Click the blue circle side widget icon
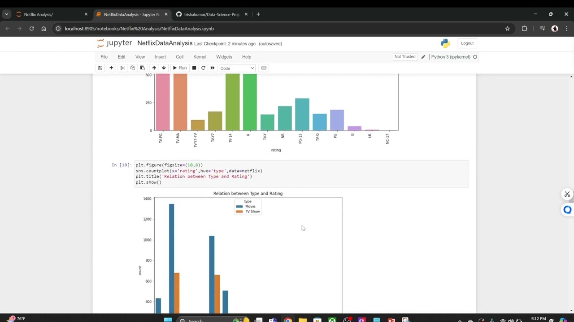Image resolution: width=574 pixels, height=322 pixels. [567, 210]
